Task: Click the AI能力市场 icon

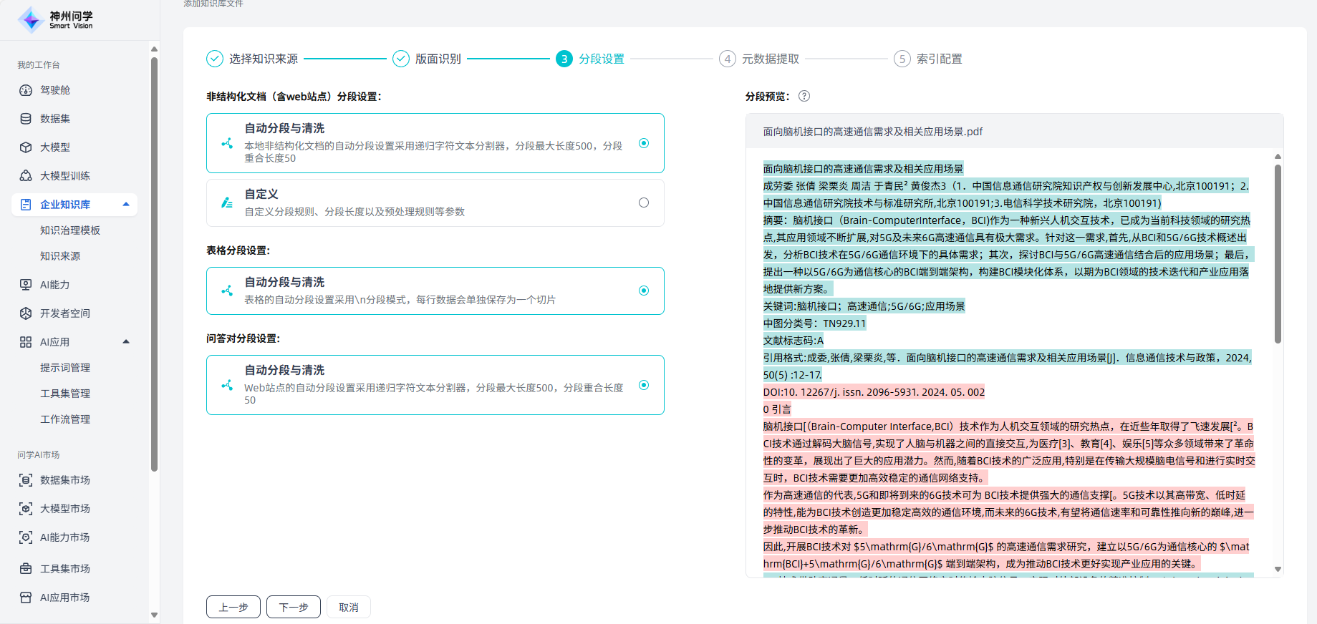Action: [x=26, y=537]
